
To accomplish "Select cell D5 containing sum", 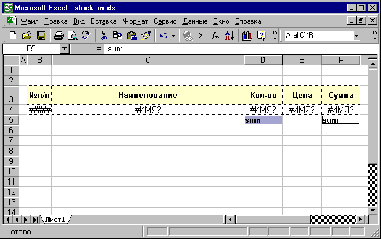I will click(263, 120).
